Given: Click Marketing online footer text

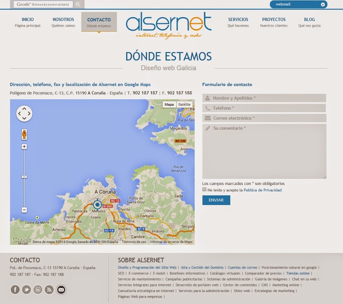Looking at the screenshot, I should pos(286,285).
